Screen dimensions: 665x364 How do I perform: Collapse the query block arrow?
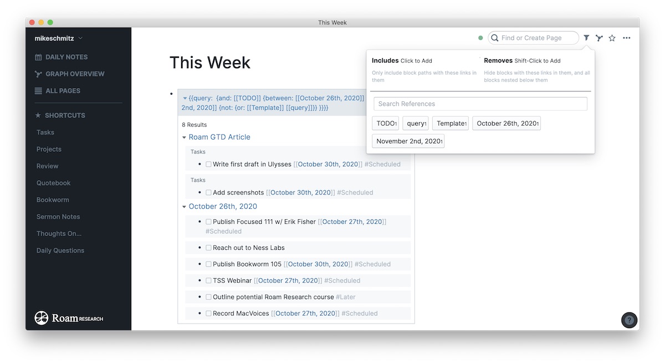[x=185, y=98]
